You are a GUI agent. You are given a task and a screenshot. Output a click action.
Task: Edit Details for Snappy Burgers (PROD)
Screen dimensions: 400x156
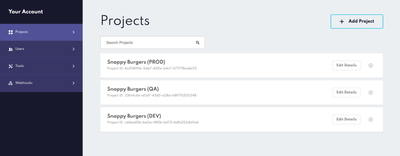[x=346, y=65]
